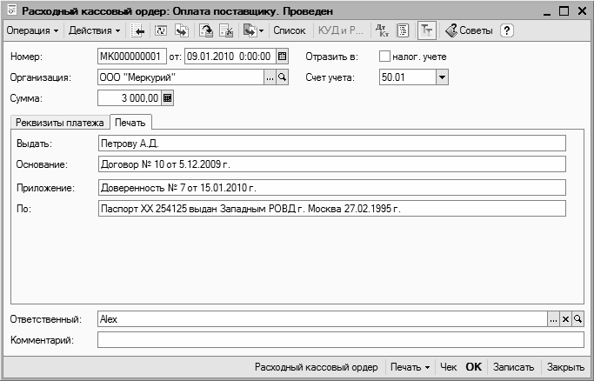Click the magnifier icon beside Организация field
This screenshot has height=381, width=594.
tap(282, 77)
